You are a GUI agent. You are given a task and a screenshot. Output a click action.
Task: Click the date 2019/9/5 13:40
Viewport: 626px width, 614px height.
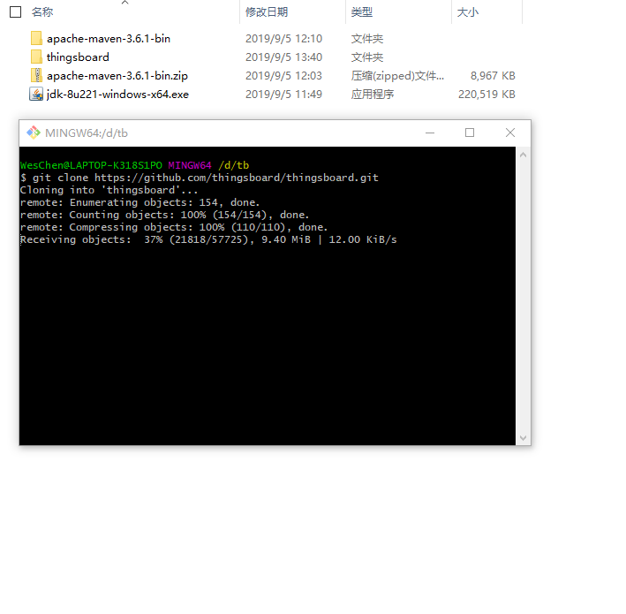(x=283, y=57)
